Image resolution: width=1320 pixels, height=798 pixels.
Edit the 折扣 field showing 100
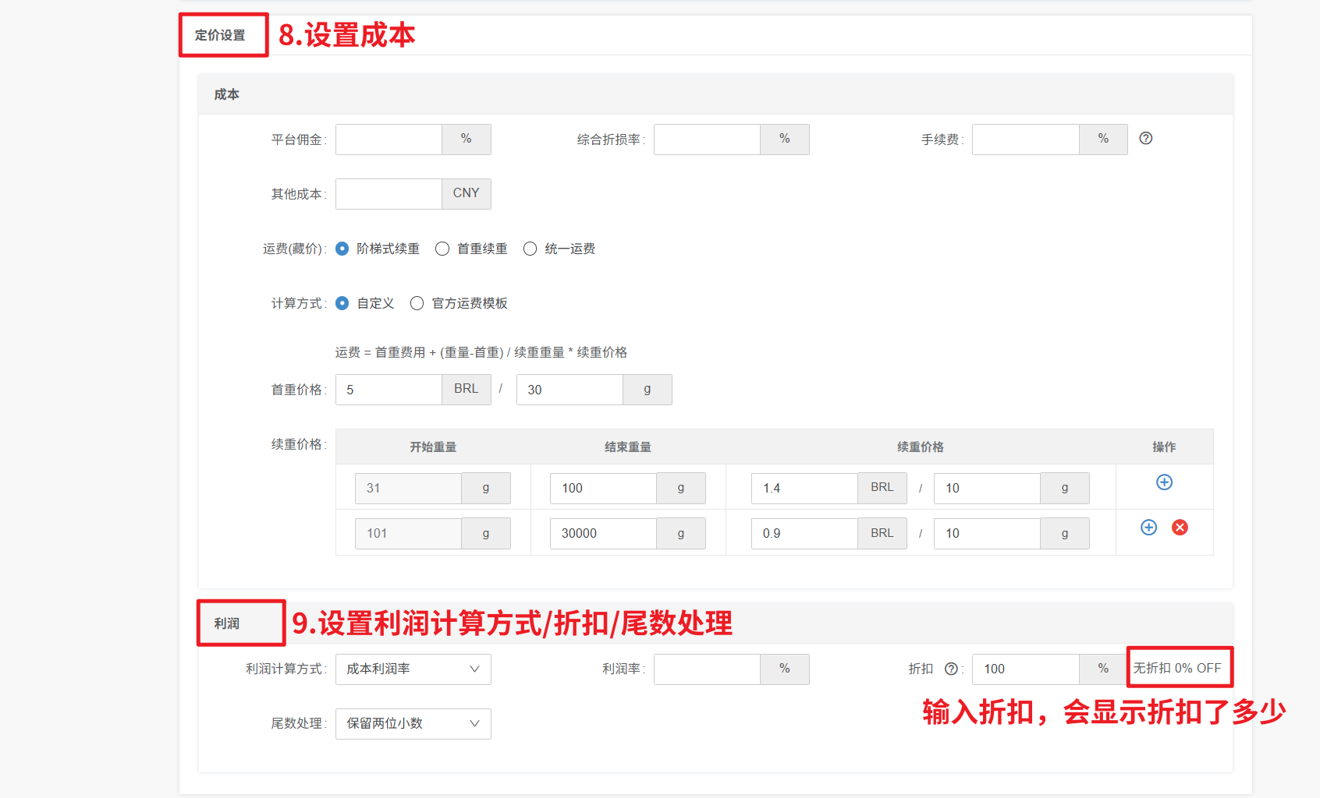[x=1025, y=669]
